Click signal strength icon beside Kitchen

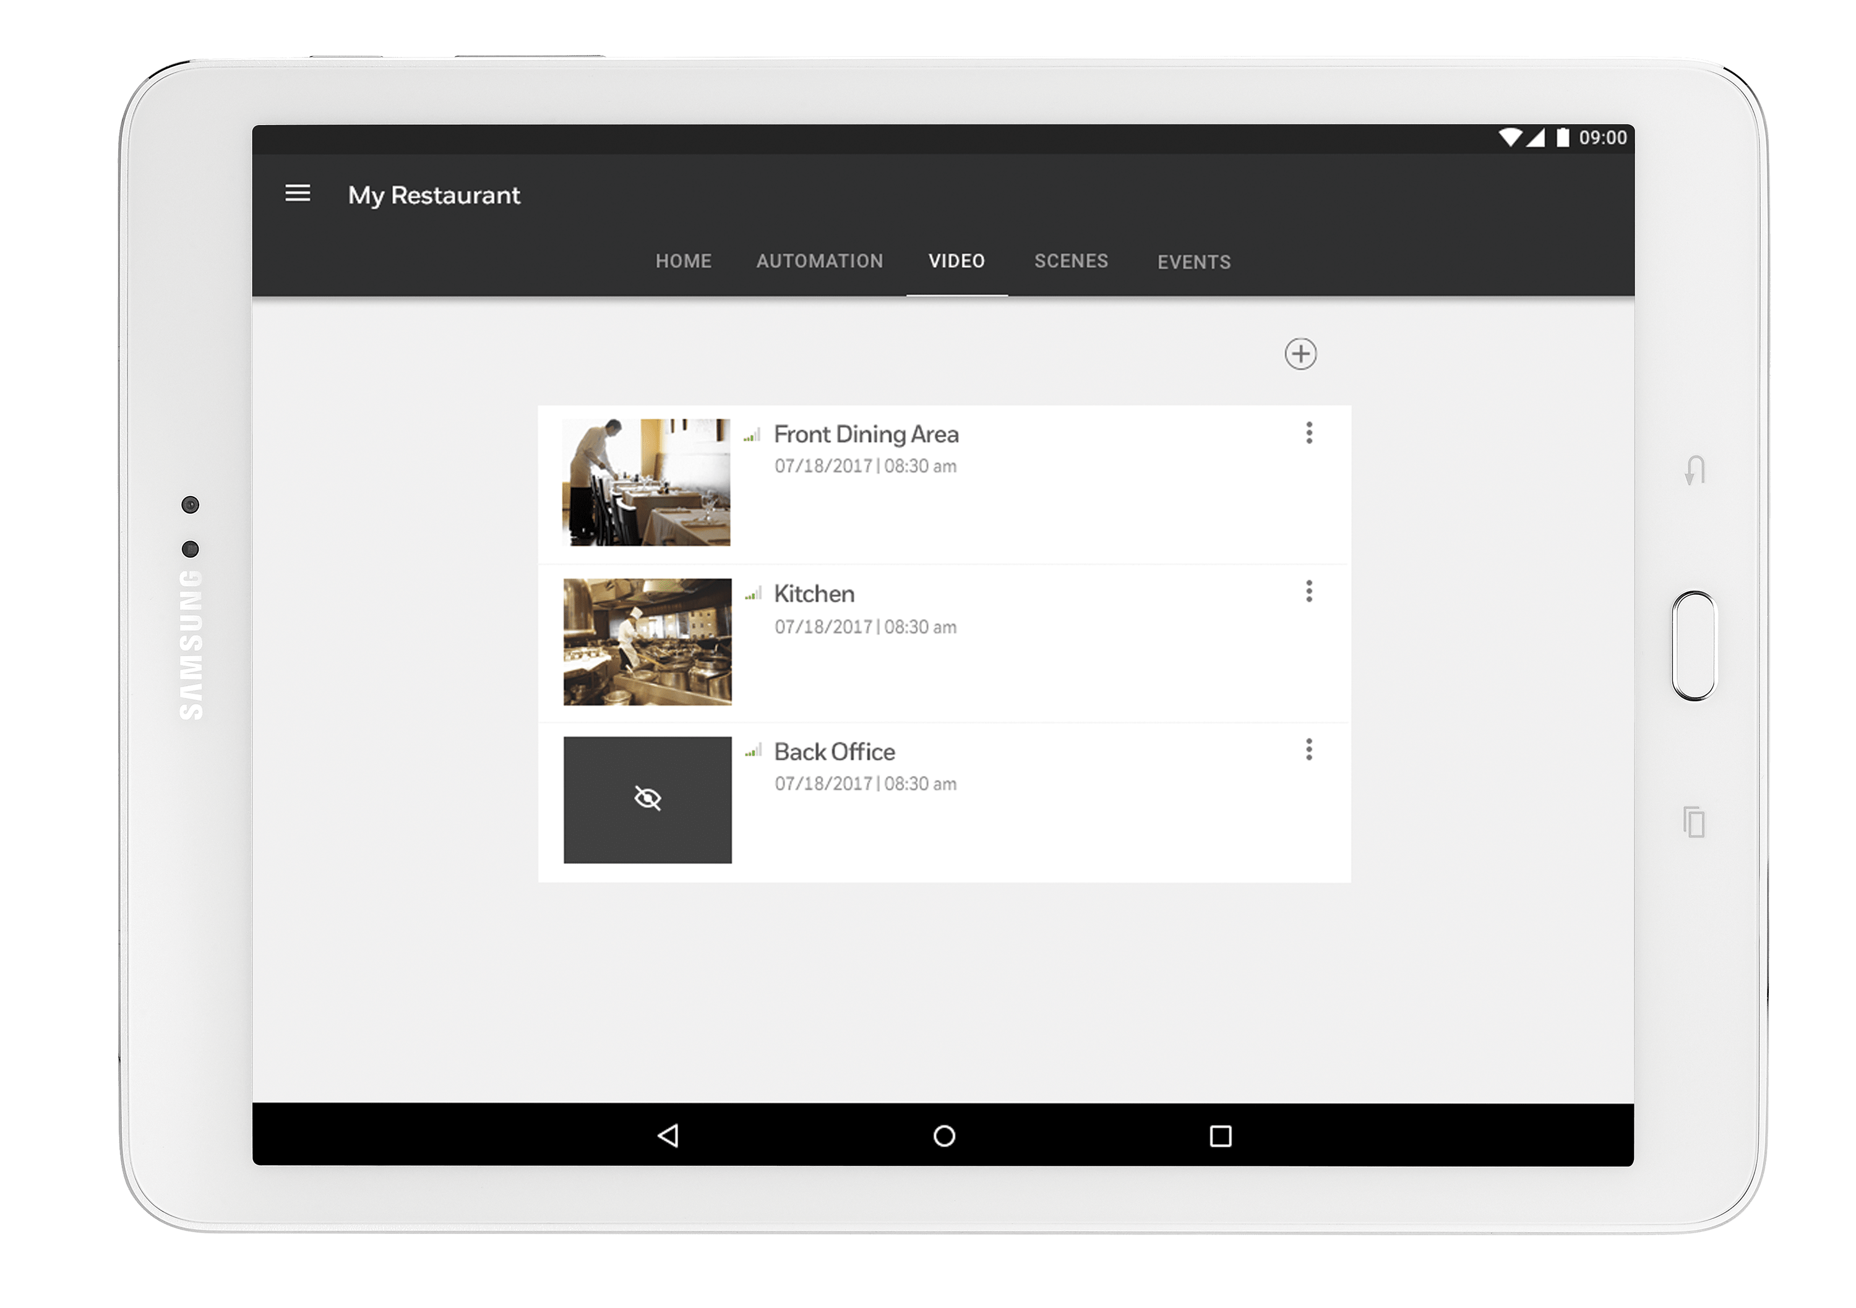tap(752, 594)
